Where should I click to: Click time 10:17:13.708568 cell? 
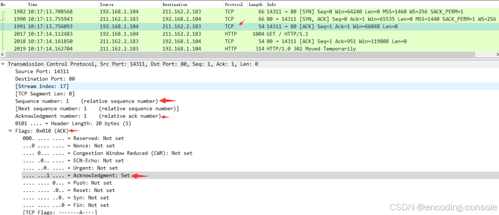[x=50, y=12]
